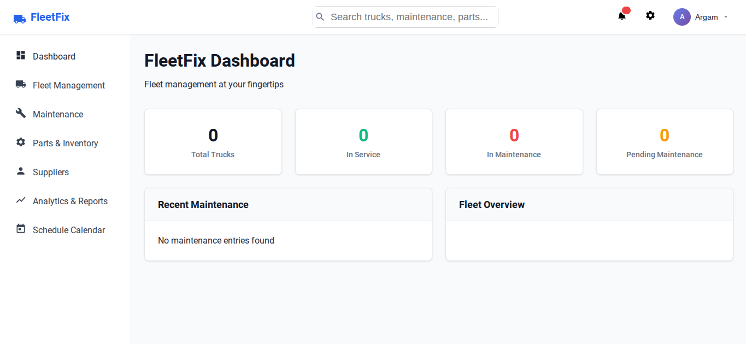Select the Maintenance wrench icon
The height and width of the screenshot is (344, 746).
coord(20,114)
